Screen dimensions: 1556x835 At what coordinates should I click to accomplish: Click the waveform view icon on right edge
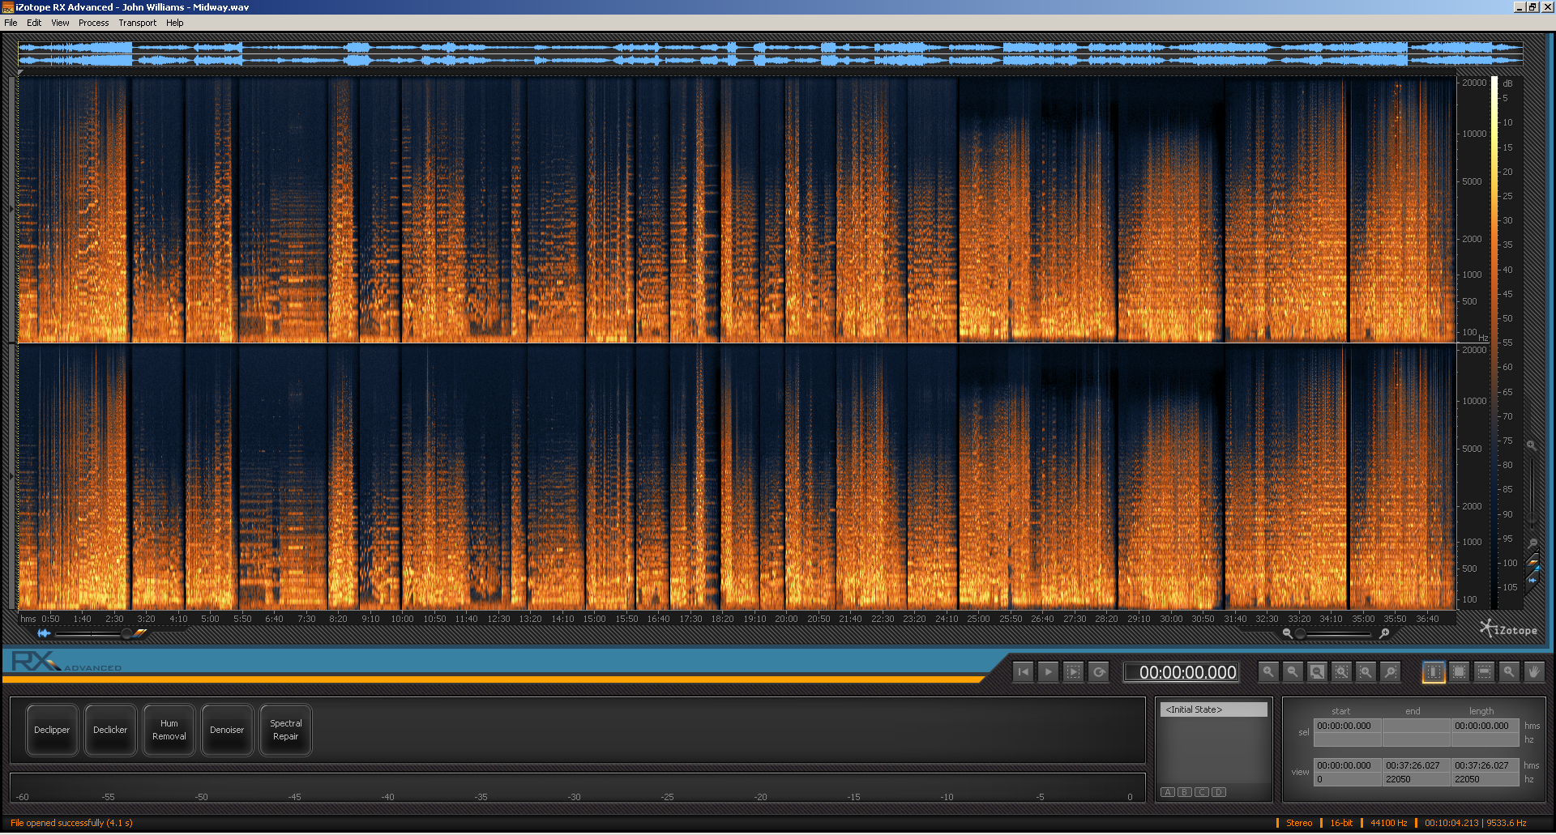1532,580
